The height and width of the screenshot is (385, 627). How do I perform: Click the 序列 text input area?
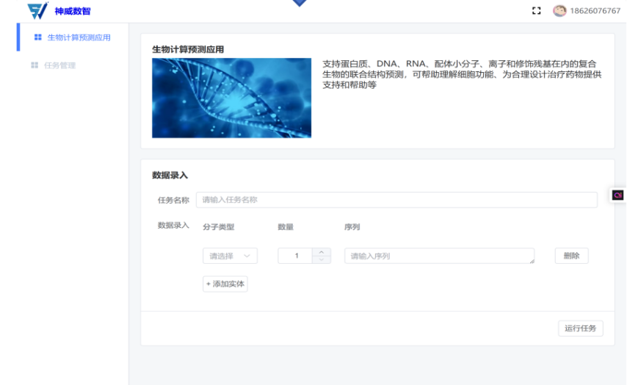(440, 256)
